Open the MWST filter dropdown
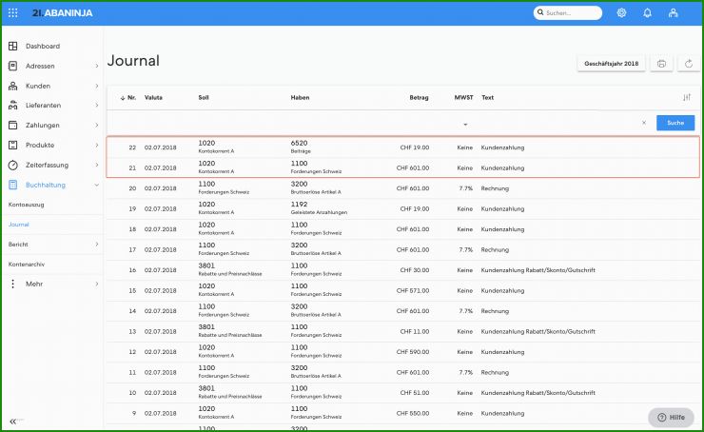This screenshot has width=704, height=432. pyautogui.click(x=465, y=124)
